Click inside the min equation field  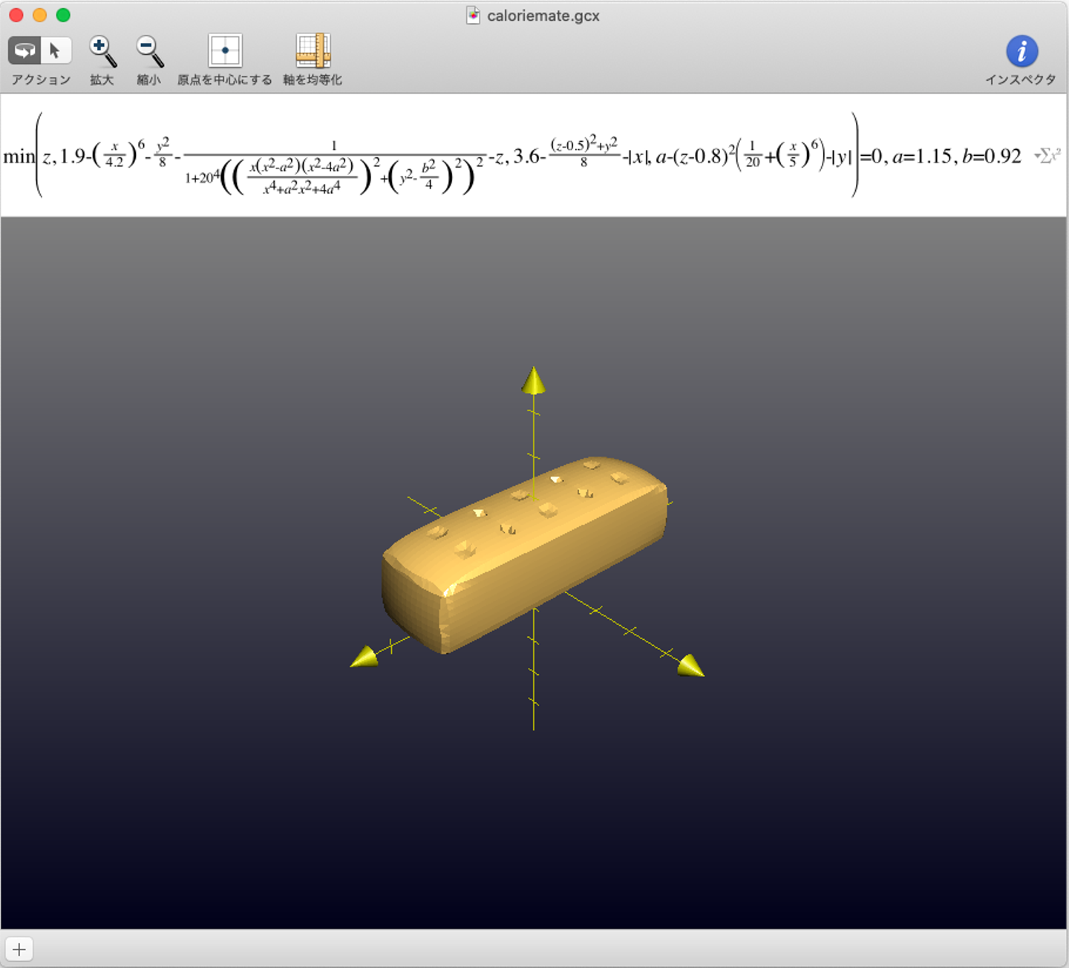[445, 156]
